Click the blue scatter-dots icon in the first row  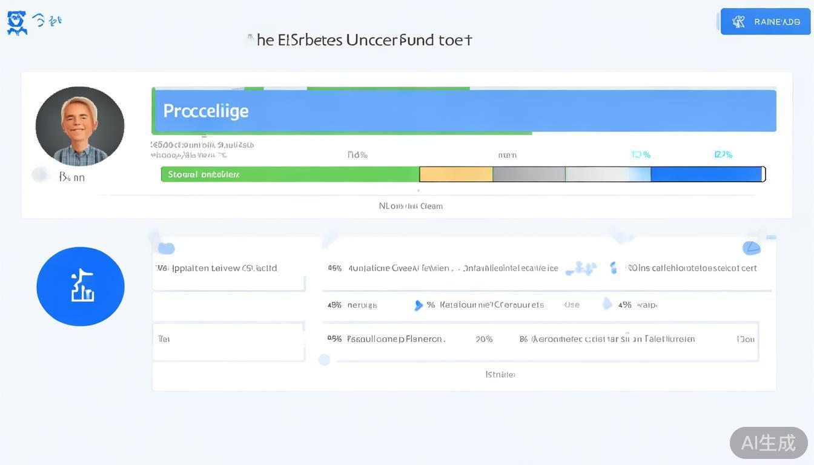tap(581, 268)
